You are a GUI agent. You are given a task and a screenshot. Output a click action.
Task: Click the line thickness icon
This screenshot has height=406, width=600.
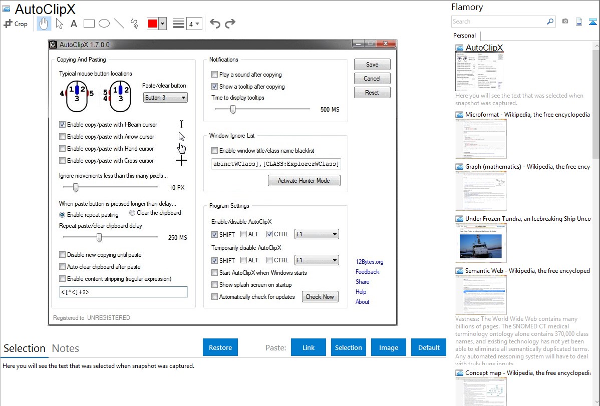coord(179,24)
